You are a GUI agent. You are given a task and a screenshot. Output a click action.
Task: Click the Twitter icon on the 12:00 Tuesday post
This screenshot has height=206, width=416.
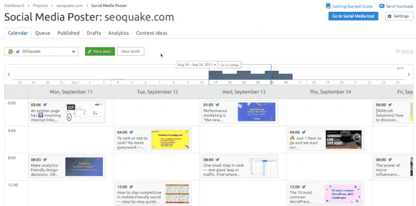pos(131,187)
